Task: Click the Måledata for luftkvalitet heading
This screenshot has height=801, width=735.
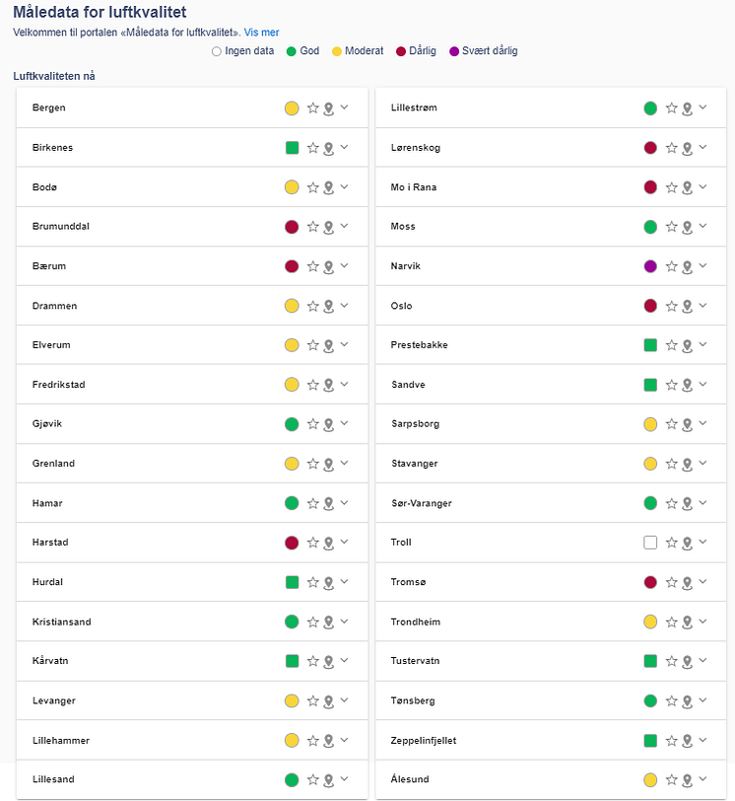Action: tap(100, 12)
